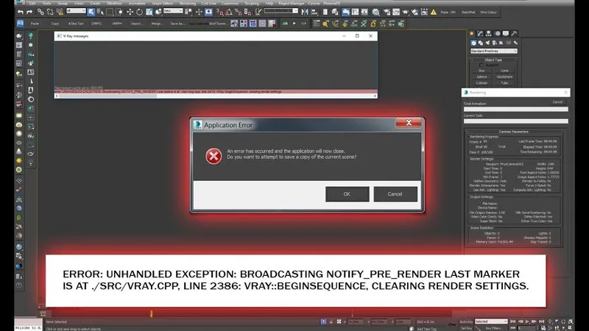Select the Shapes category icon
The image size is (589, 331).
(481, 43)
